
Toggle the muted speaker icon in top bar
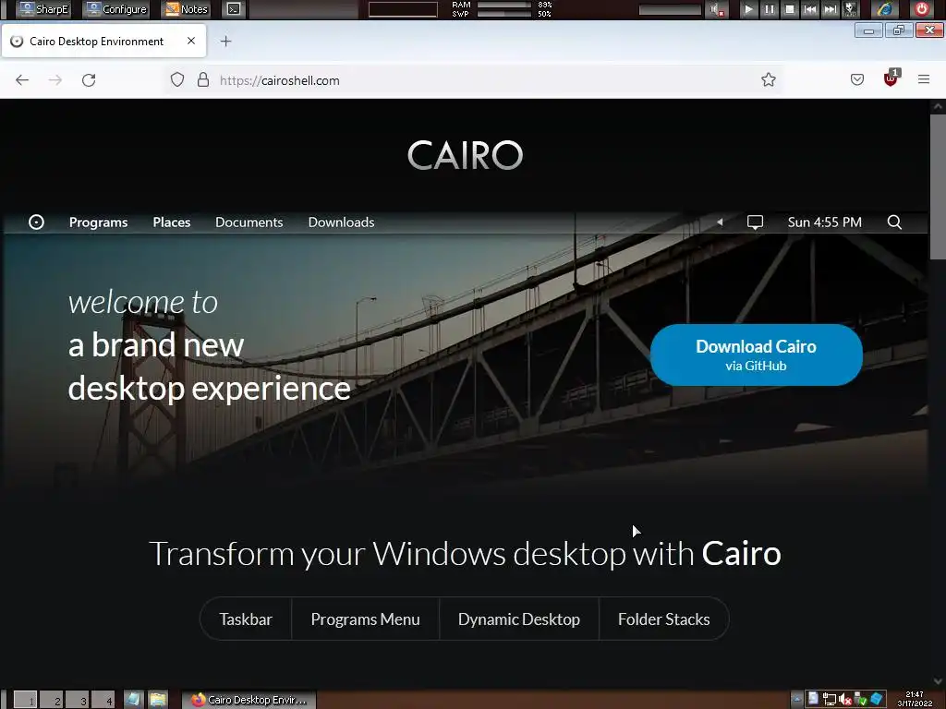tap(717, 9)
